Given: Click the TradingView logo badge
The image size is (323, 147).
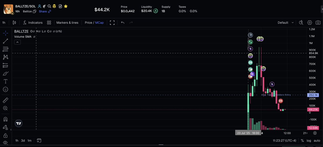Looking at the screenshot, I should coord(19,123).
